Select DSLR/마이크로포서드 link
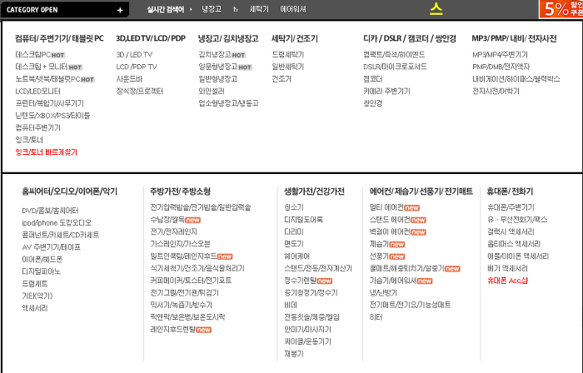Image resolution: width=583 pixels, height=373 pixels. point(395,67)
